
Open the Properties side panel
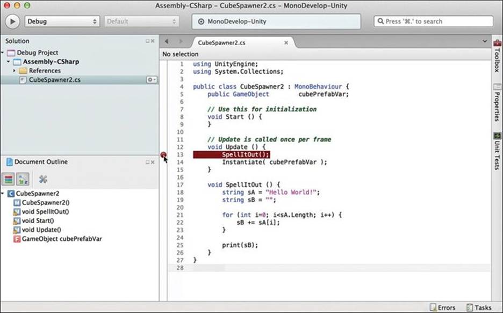coord(497,103)
